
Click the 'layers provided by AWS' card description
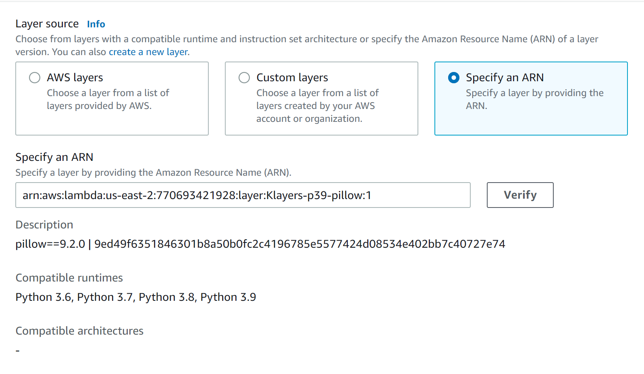pyautogui.click(x=108, y=99)
